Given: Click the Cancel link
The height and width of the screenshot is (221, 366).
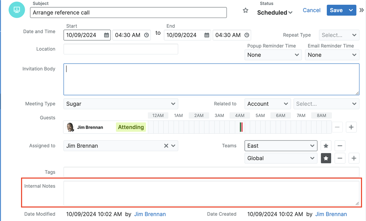Looking at the screenshot, I should 311,10.
